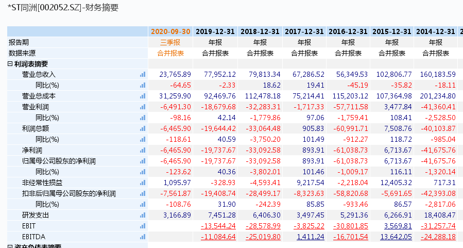
Task: Select the 非经常性损益 row label
Action: tap(42, 183)
